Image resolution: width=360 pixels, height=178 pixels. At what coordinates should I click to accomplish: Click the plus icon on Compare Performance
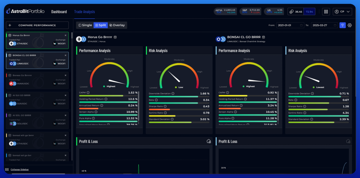click(x=10, y=25)
